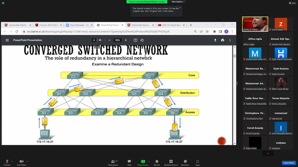Click the Leave Room button

(289, 163)
